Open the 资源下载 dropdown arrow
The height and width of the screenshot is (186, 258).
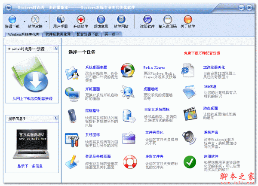[x=25, y=21]
